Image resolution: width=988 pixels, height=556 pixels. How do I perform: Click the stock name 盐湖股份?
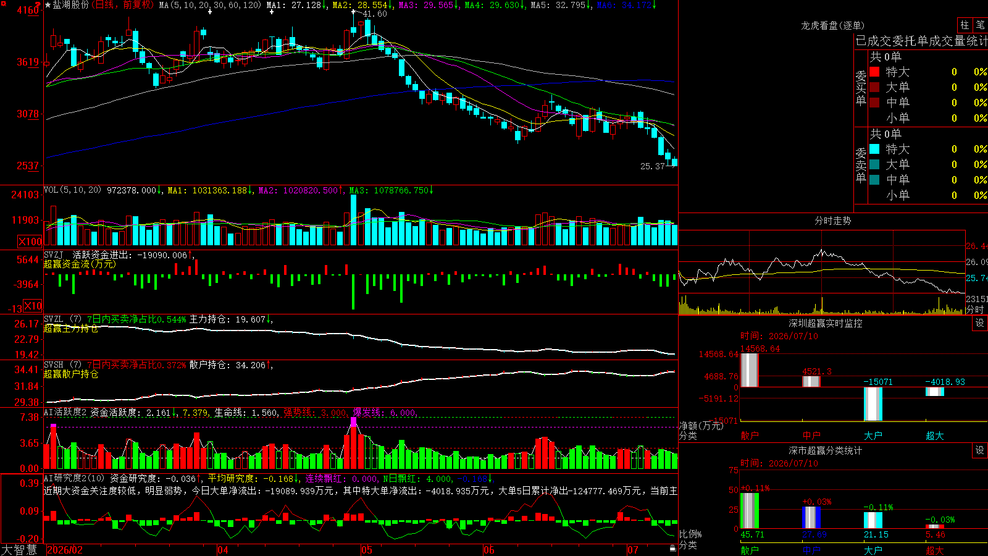tap(71, 5)
